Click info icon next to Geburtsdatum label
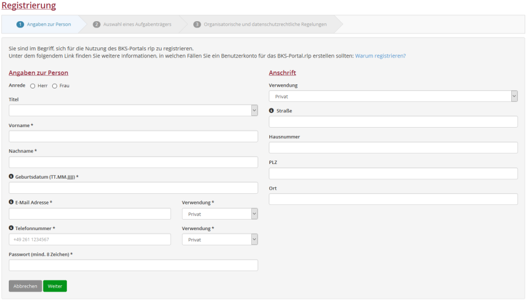 [12, 176]
